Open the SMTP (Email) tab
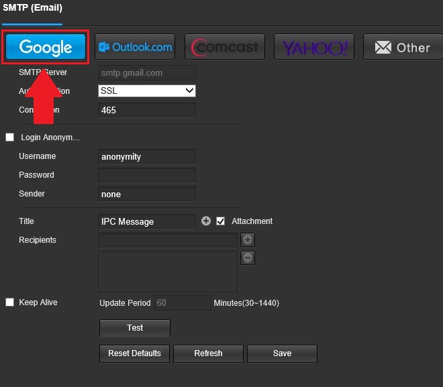The image size is (443, 387). [x=32, y=7]
